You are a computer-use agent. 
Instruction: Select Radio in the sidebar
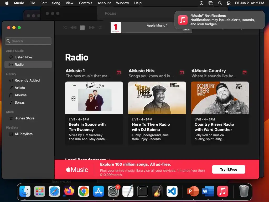28,65
